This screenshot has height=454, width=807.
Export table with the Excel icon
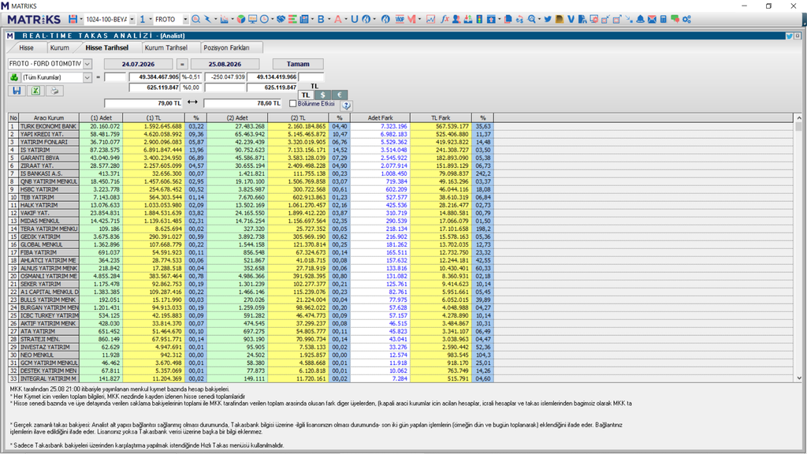point(35,91)
